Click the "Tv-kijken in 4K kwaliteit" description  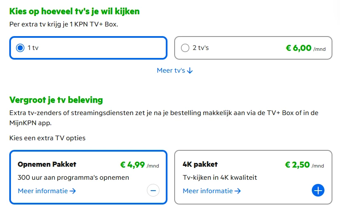pos(220,178)
